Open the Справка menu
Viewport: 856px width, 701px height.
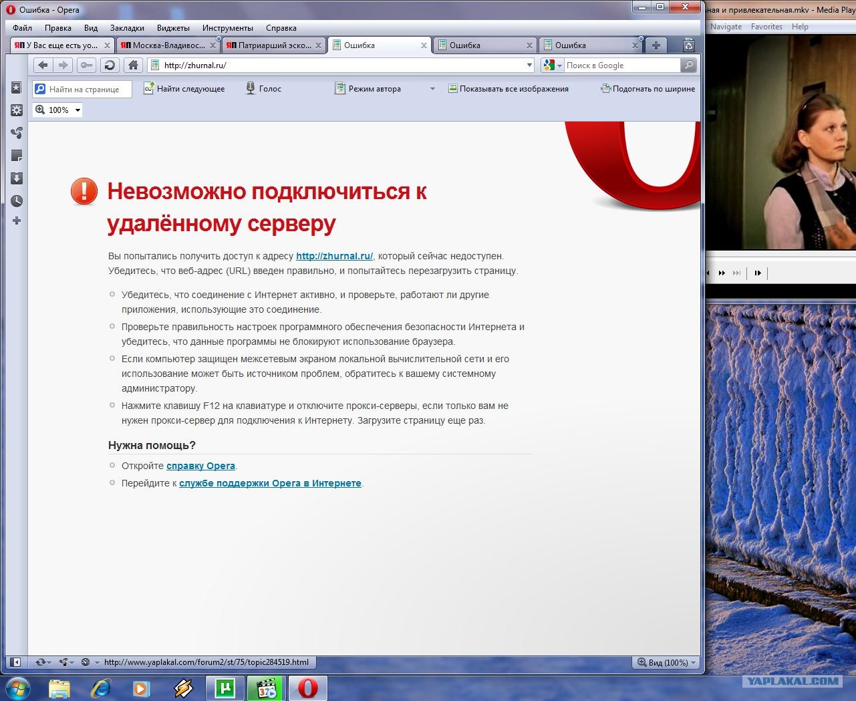coord(281,28)
